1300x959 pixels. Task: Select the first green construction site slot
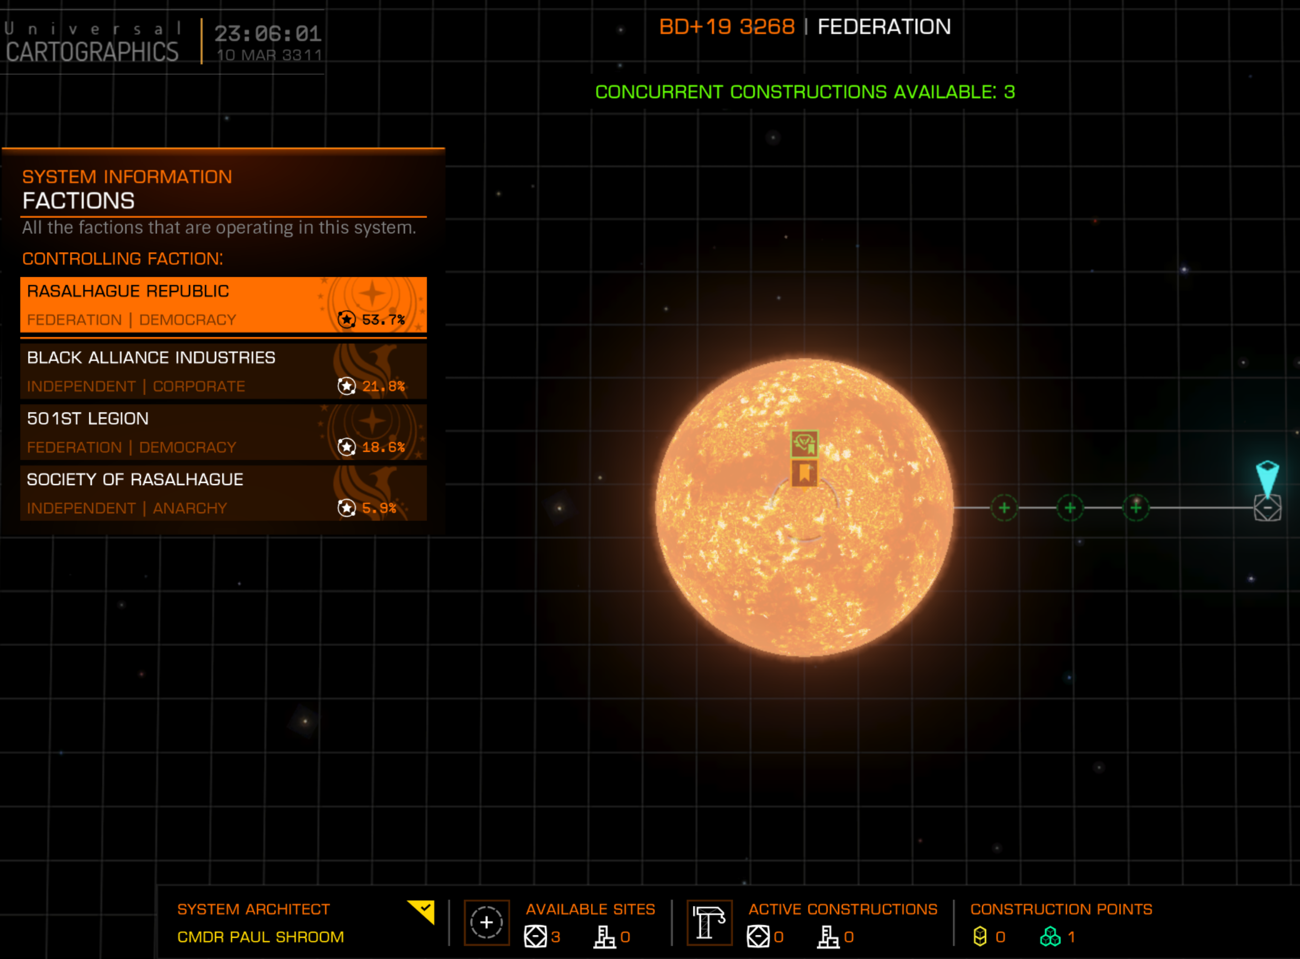(x=1004, y=508)
